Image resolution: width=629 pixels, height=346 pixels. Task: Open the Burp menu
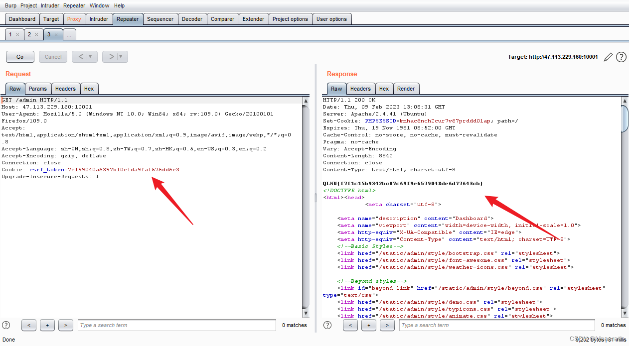pos(10,5)
